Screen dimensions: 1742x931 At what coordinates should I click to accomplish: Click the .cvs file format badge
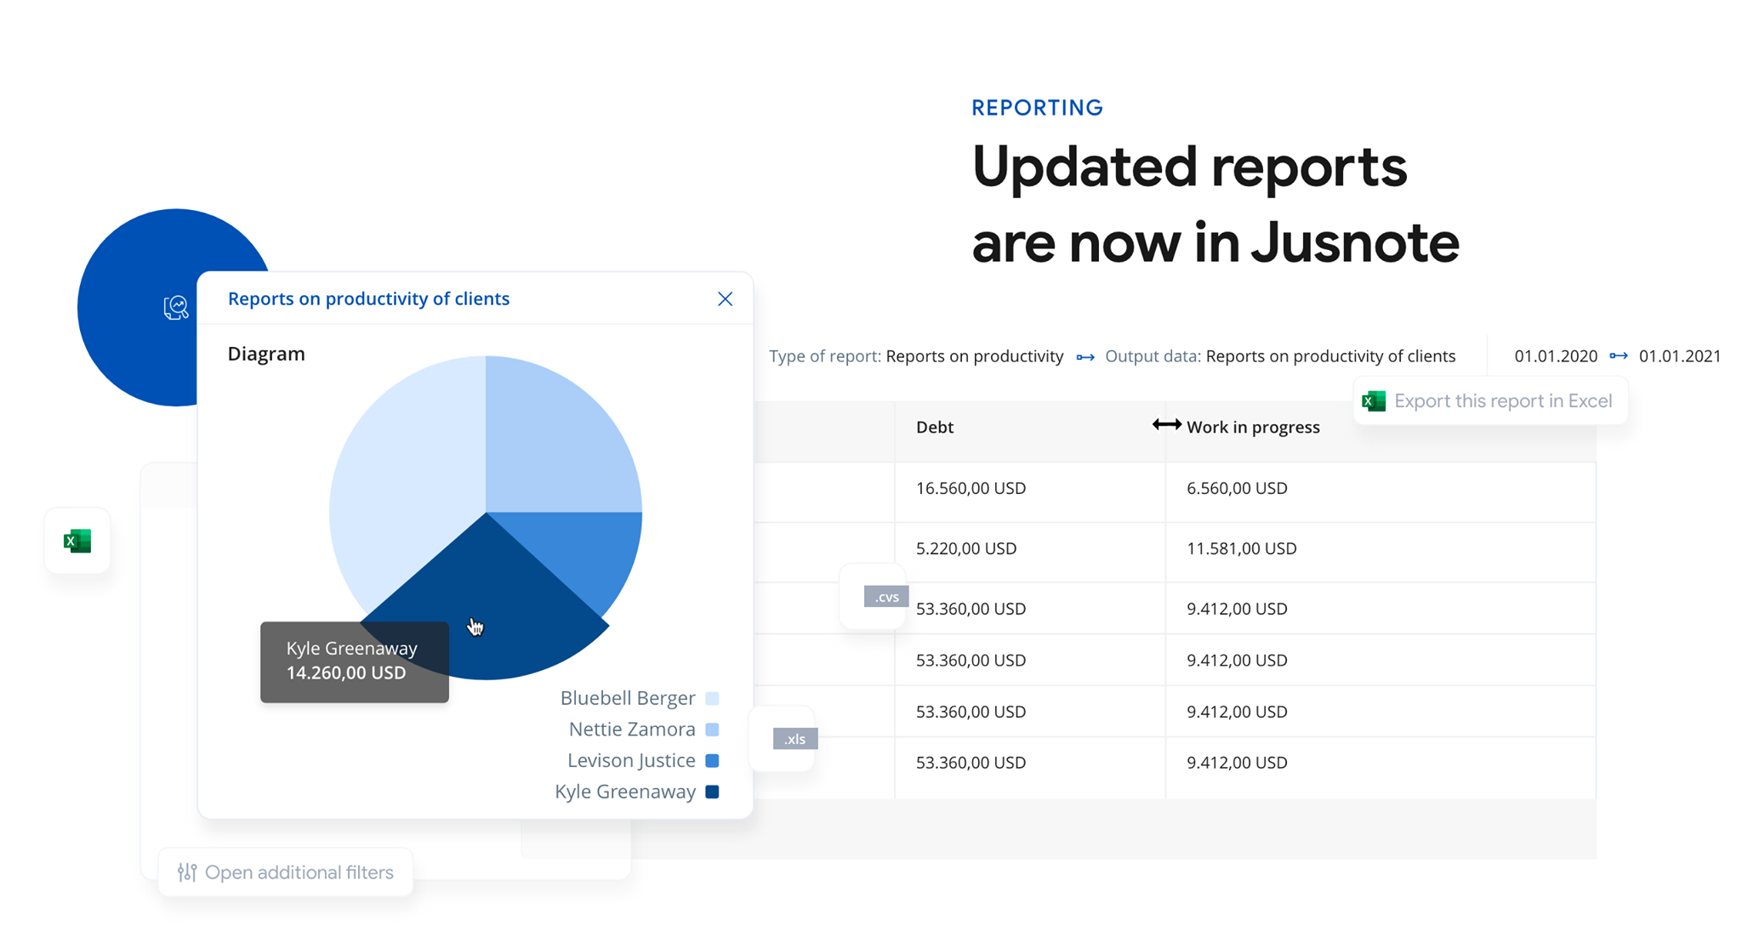point(885,597)
